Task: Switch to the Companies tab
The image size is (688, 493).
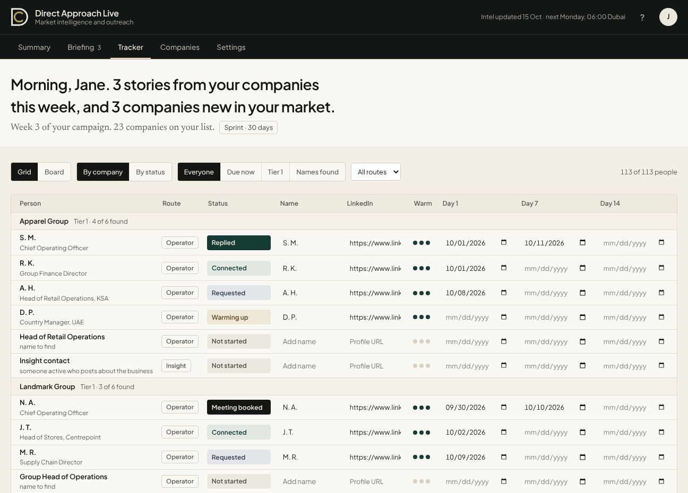Action: coord(180,47)
